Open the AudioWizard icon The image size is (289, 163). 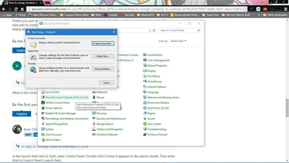tap(153, 55)
